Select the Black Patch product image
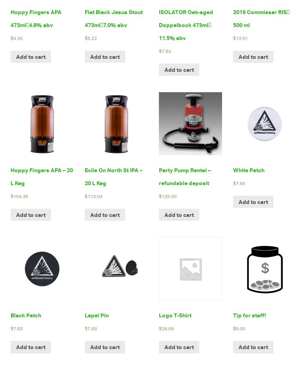 coord(42,269)
